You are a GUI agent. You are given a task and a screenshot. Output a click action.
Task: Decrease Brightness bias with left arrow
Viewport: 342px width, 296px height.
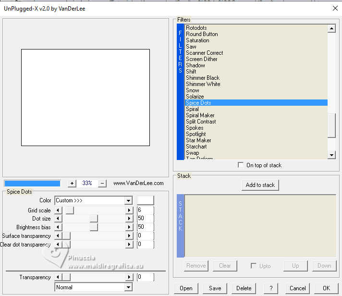(58, 227)
